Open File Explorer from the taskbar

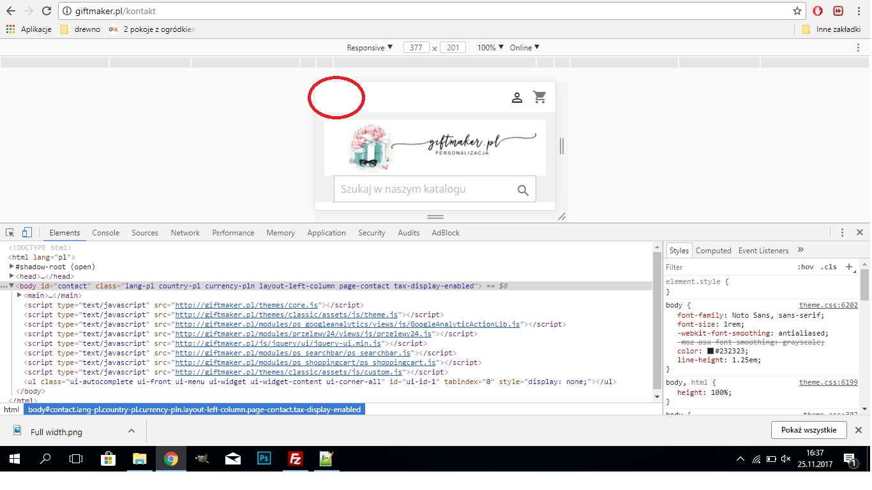pos(139,458)
